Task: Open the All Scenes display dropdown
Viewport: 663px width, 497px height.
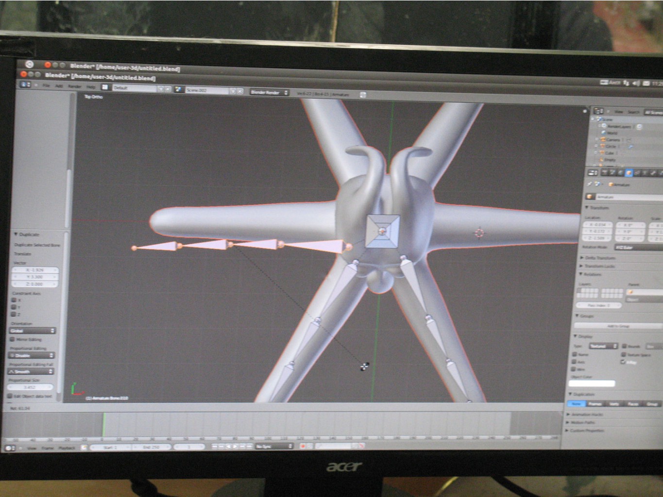Action: tap(653, 112)
